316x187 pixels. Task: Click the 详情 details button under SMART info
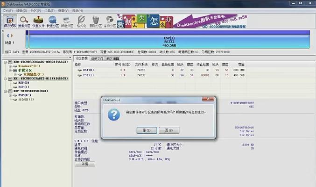point(85,164)
